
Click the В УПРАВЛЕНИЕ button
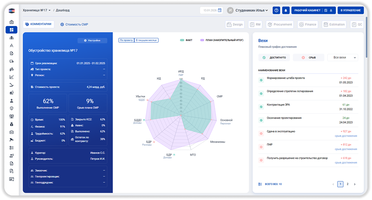[350, 10]
